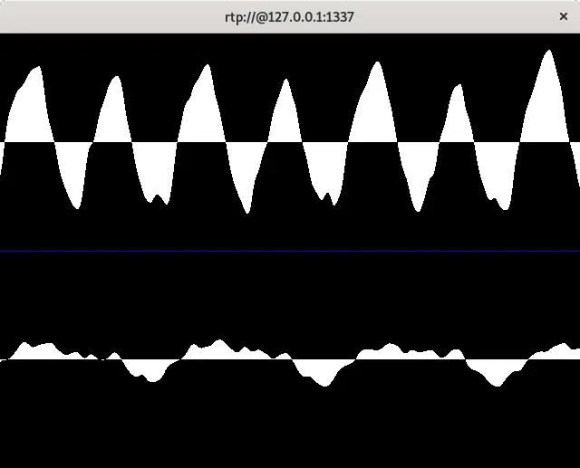Click the rtp://@127.0.0.1:1337 window title
The height and width of the screenshot is (468, 580).
tap(289, 16)
